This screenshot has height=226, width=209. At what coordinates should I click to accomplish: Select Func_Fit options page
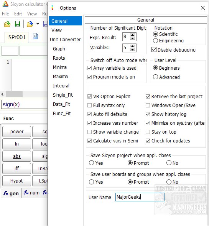(x=62, y=114)
